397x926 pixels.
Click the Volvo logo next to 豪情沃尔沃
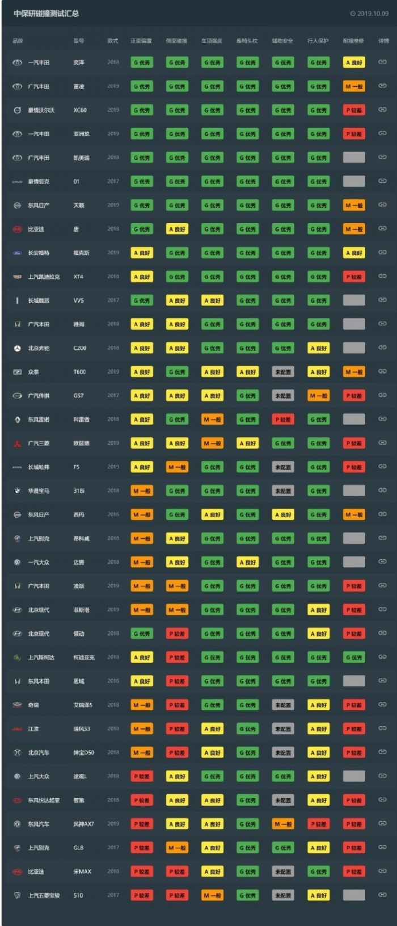click(18, 110)
